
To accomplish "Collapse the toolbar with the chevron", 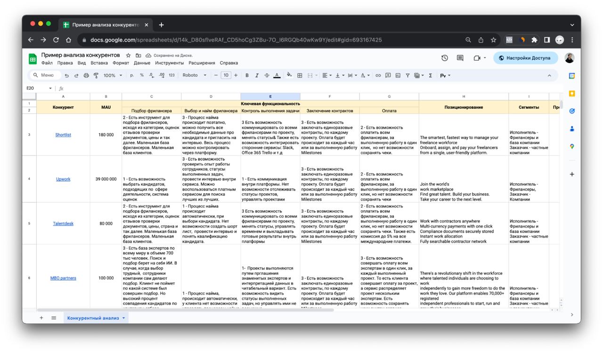I will tap(549, 75).
